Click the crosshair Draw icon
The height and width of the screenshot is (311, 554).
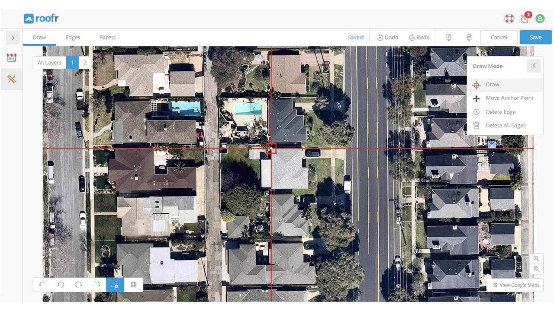click(x=476, y=85)
